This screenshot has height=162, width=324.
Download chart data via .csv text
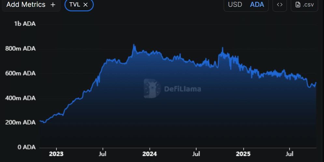308,5
